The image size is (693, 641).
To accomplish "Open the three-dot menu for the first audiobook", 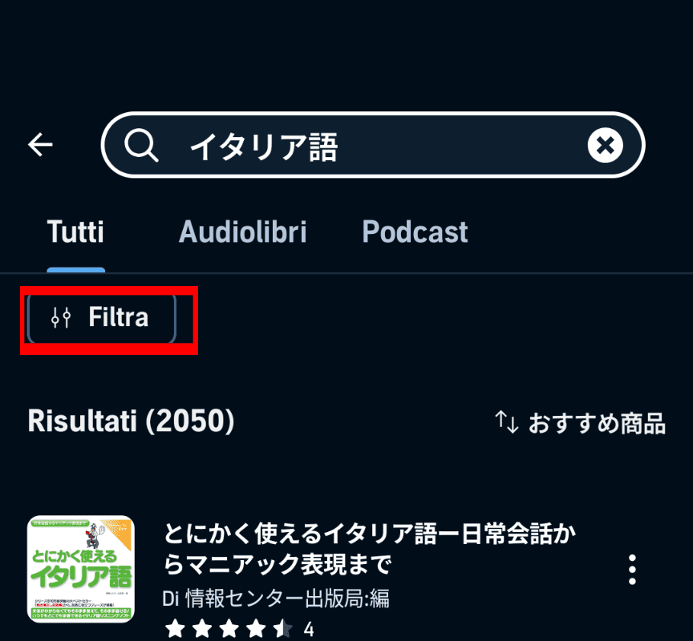I will (631, 567).
